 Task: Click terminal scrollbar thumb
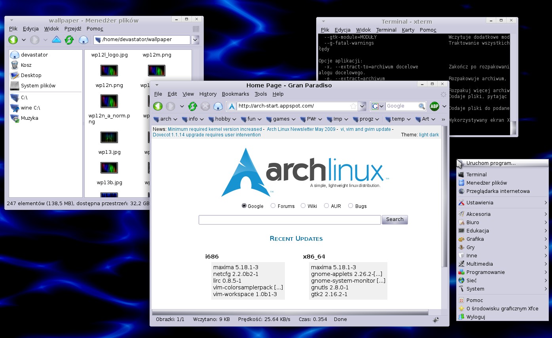click(513, 128)
